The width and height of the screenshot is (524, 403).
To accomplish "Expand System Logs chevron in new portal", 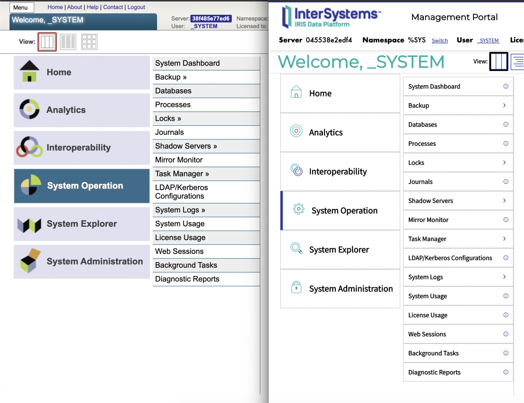I will pyautogui.click(x=504, y=277).
